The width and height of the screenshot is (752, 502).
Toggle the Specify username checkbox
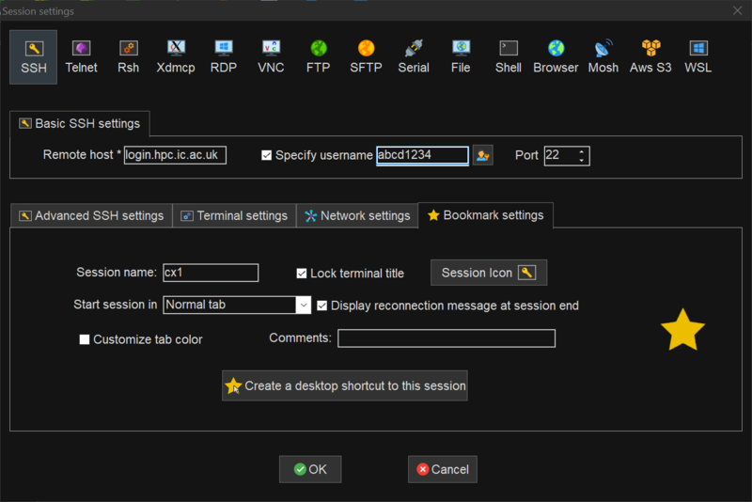click(267, 155)
